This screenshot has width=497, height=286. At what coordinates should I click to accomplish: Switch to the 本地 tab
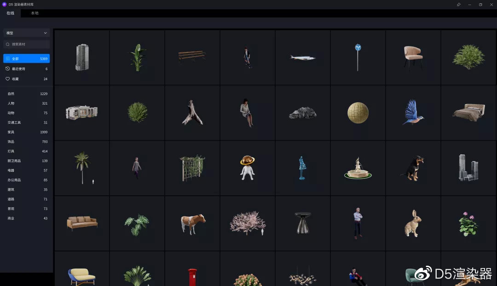[35, 13]
